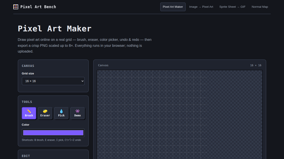
Task: Click the Color label
Action: pyautogui.click(x=25, y=125)
